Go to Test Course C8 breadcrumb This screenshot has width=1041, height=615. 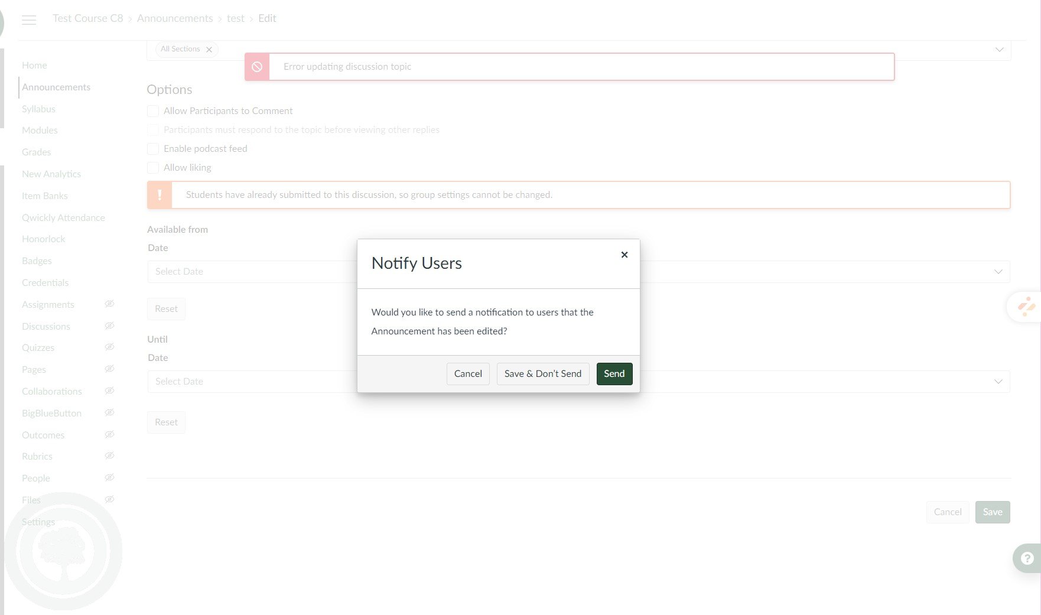pos(88,18)
